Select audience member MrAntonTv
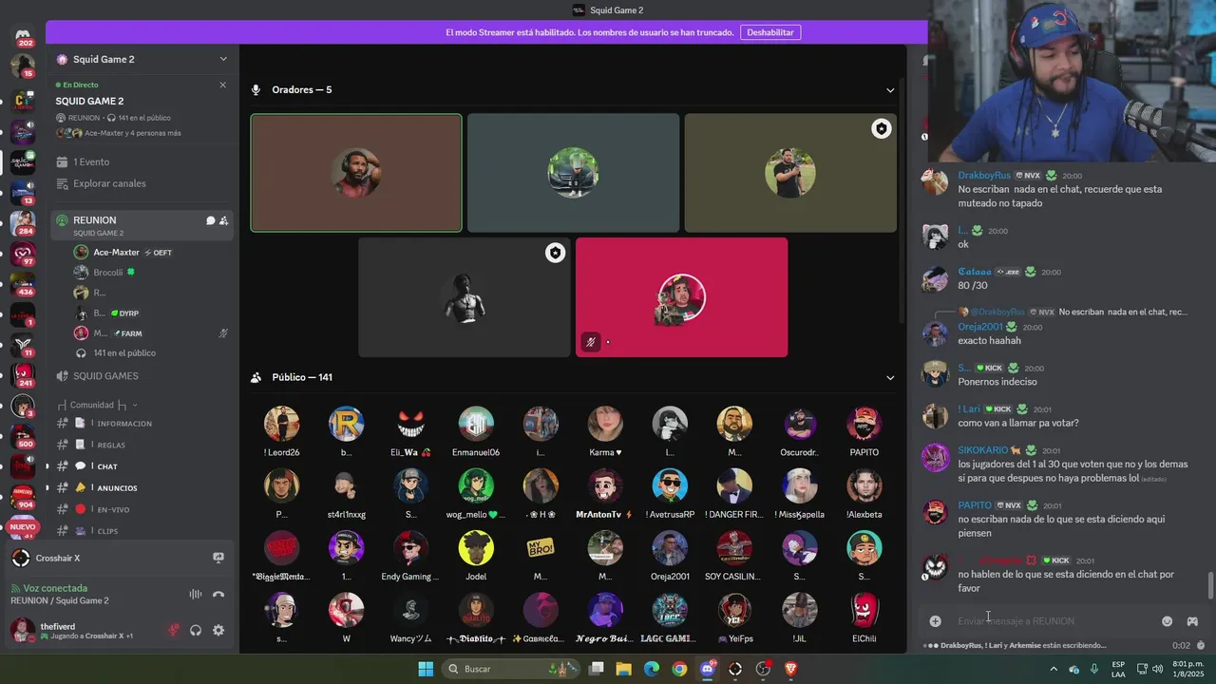Screen dimensions: 1216x684 click(605, 493)
